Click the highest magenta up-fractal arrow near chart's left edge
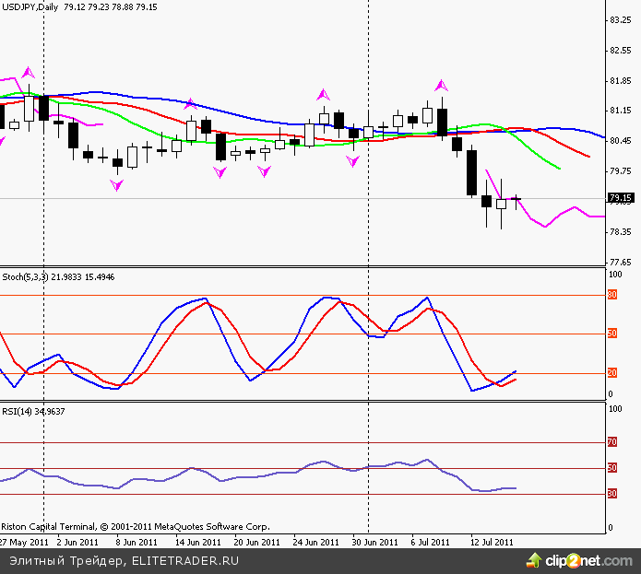This screenshot has height=574, width=641. click(x=28, y=71)
